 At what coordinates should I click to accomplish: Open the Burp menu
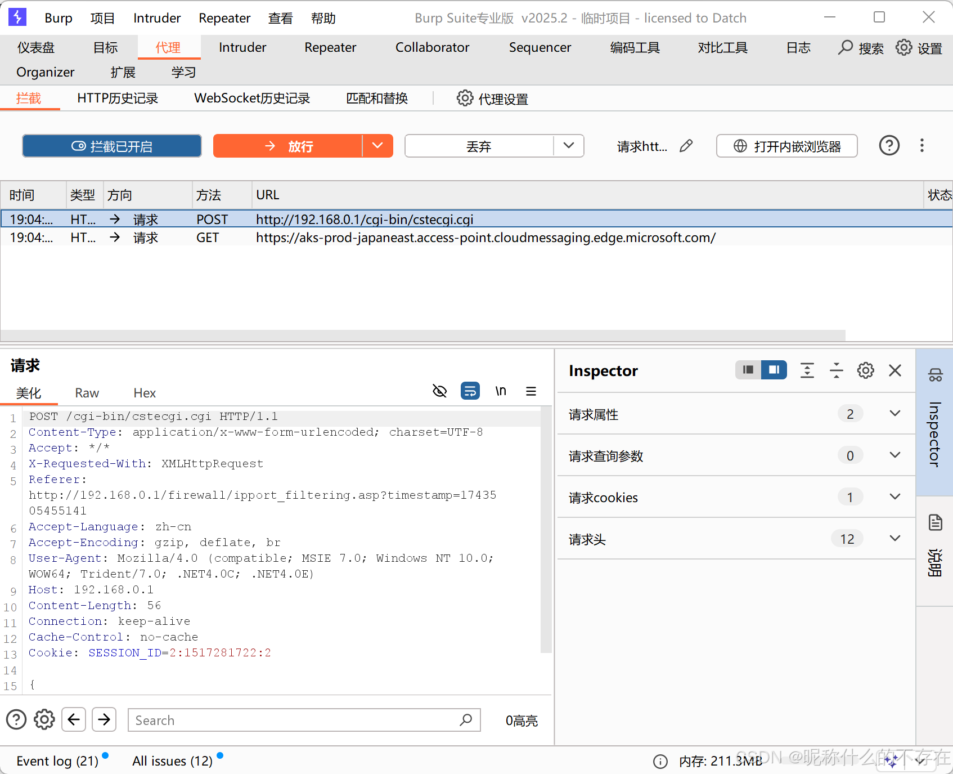tap(59, 18)
